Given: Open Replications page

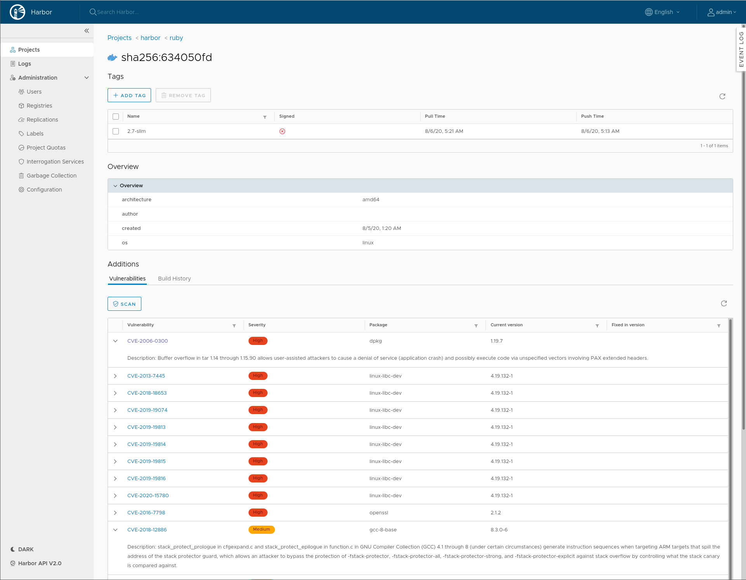Looking at the screenshot, I should click(42, 120).
